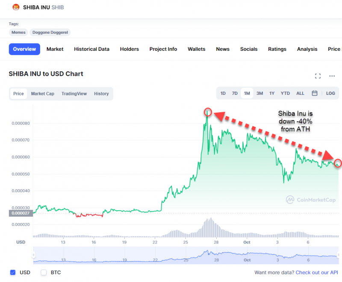Open the chart three-dots more options
The image size is (342, 282).
click(x=332, y=76)
